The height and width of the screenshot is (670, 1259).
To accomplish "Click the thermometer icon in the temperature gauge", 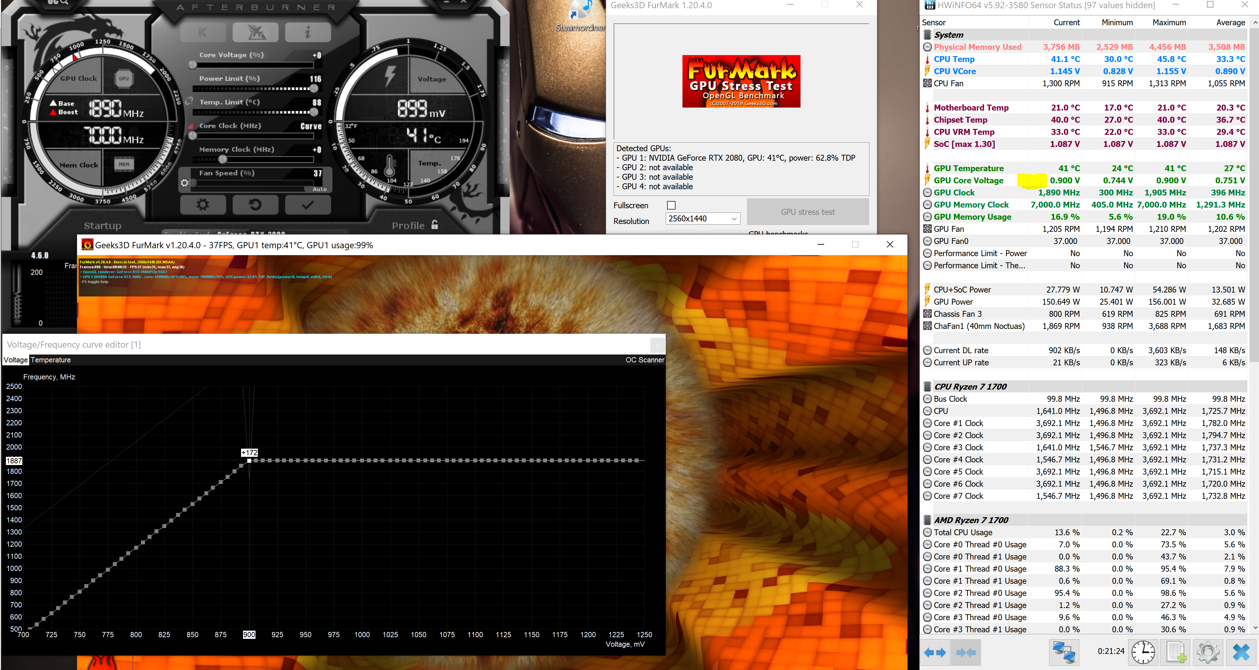I will [389, 166].
